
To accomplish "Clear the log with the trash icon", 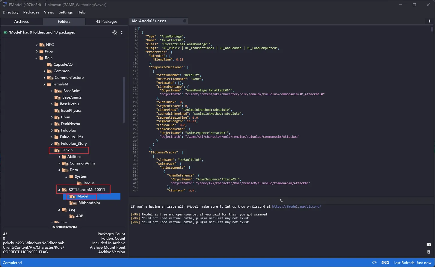I will pos(429,252).
